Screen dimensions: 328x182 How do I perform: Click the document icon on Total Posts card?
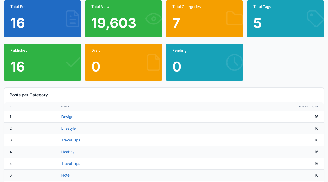(73, 19)
